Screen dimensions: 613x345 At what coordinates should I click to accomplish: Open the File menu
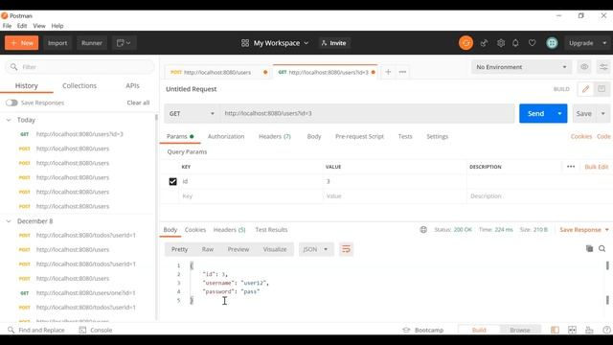7,26
